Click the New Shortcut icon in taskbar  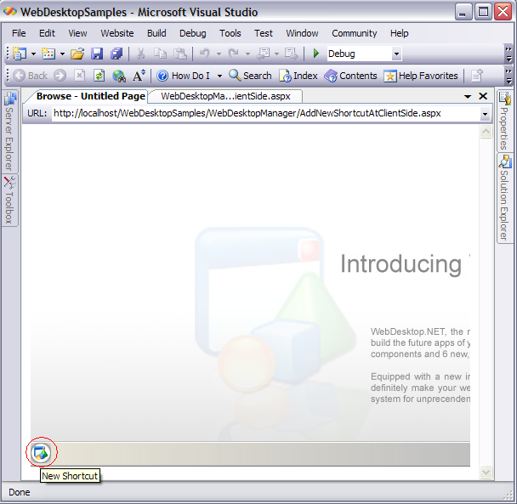coord(41,453)
